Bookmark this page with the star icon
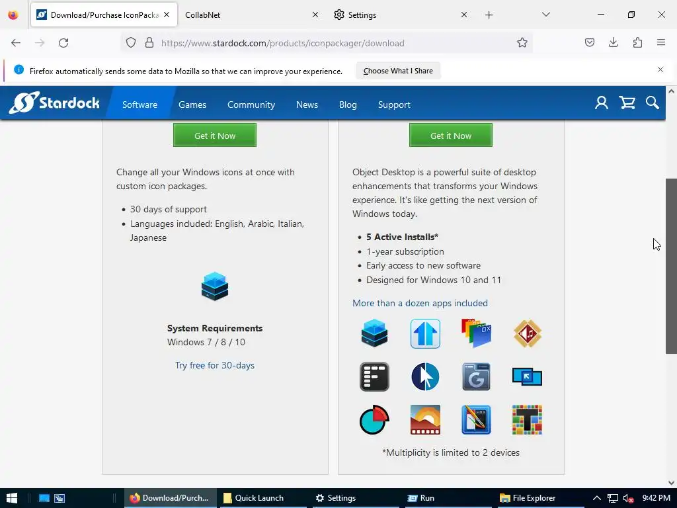This screenshot has height=508, width=677. (522, 43)
